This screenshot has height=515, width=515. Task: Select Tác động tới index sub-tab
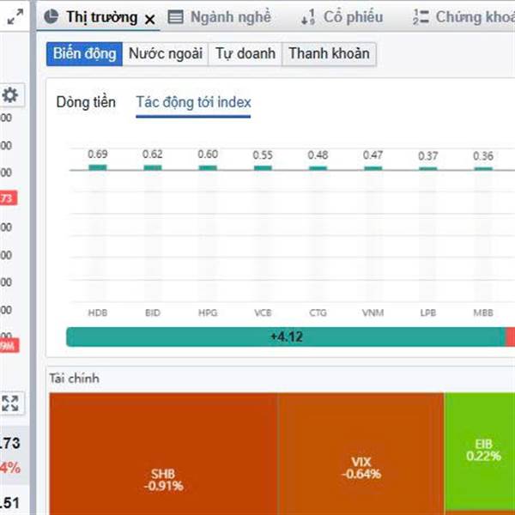click(193, 102)
